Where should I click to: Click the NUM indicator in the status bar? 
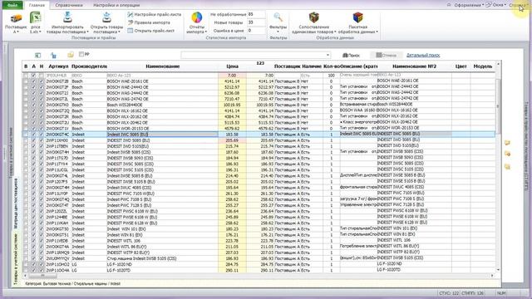(x=501, y=293)
